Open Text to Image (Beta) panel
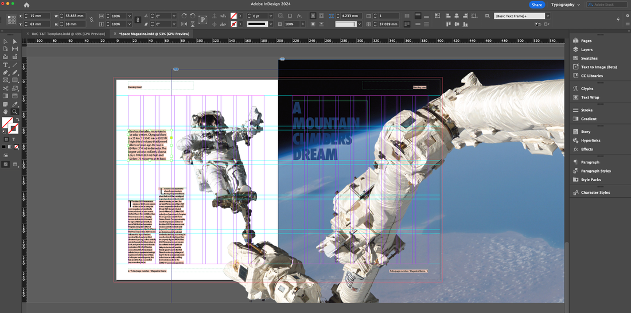Viewport: 631px width, 313px height. [598, 66]
